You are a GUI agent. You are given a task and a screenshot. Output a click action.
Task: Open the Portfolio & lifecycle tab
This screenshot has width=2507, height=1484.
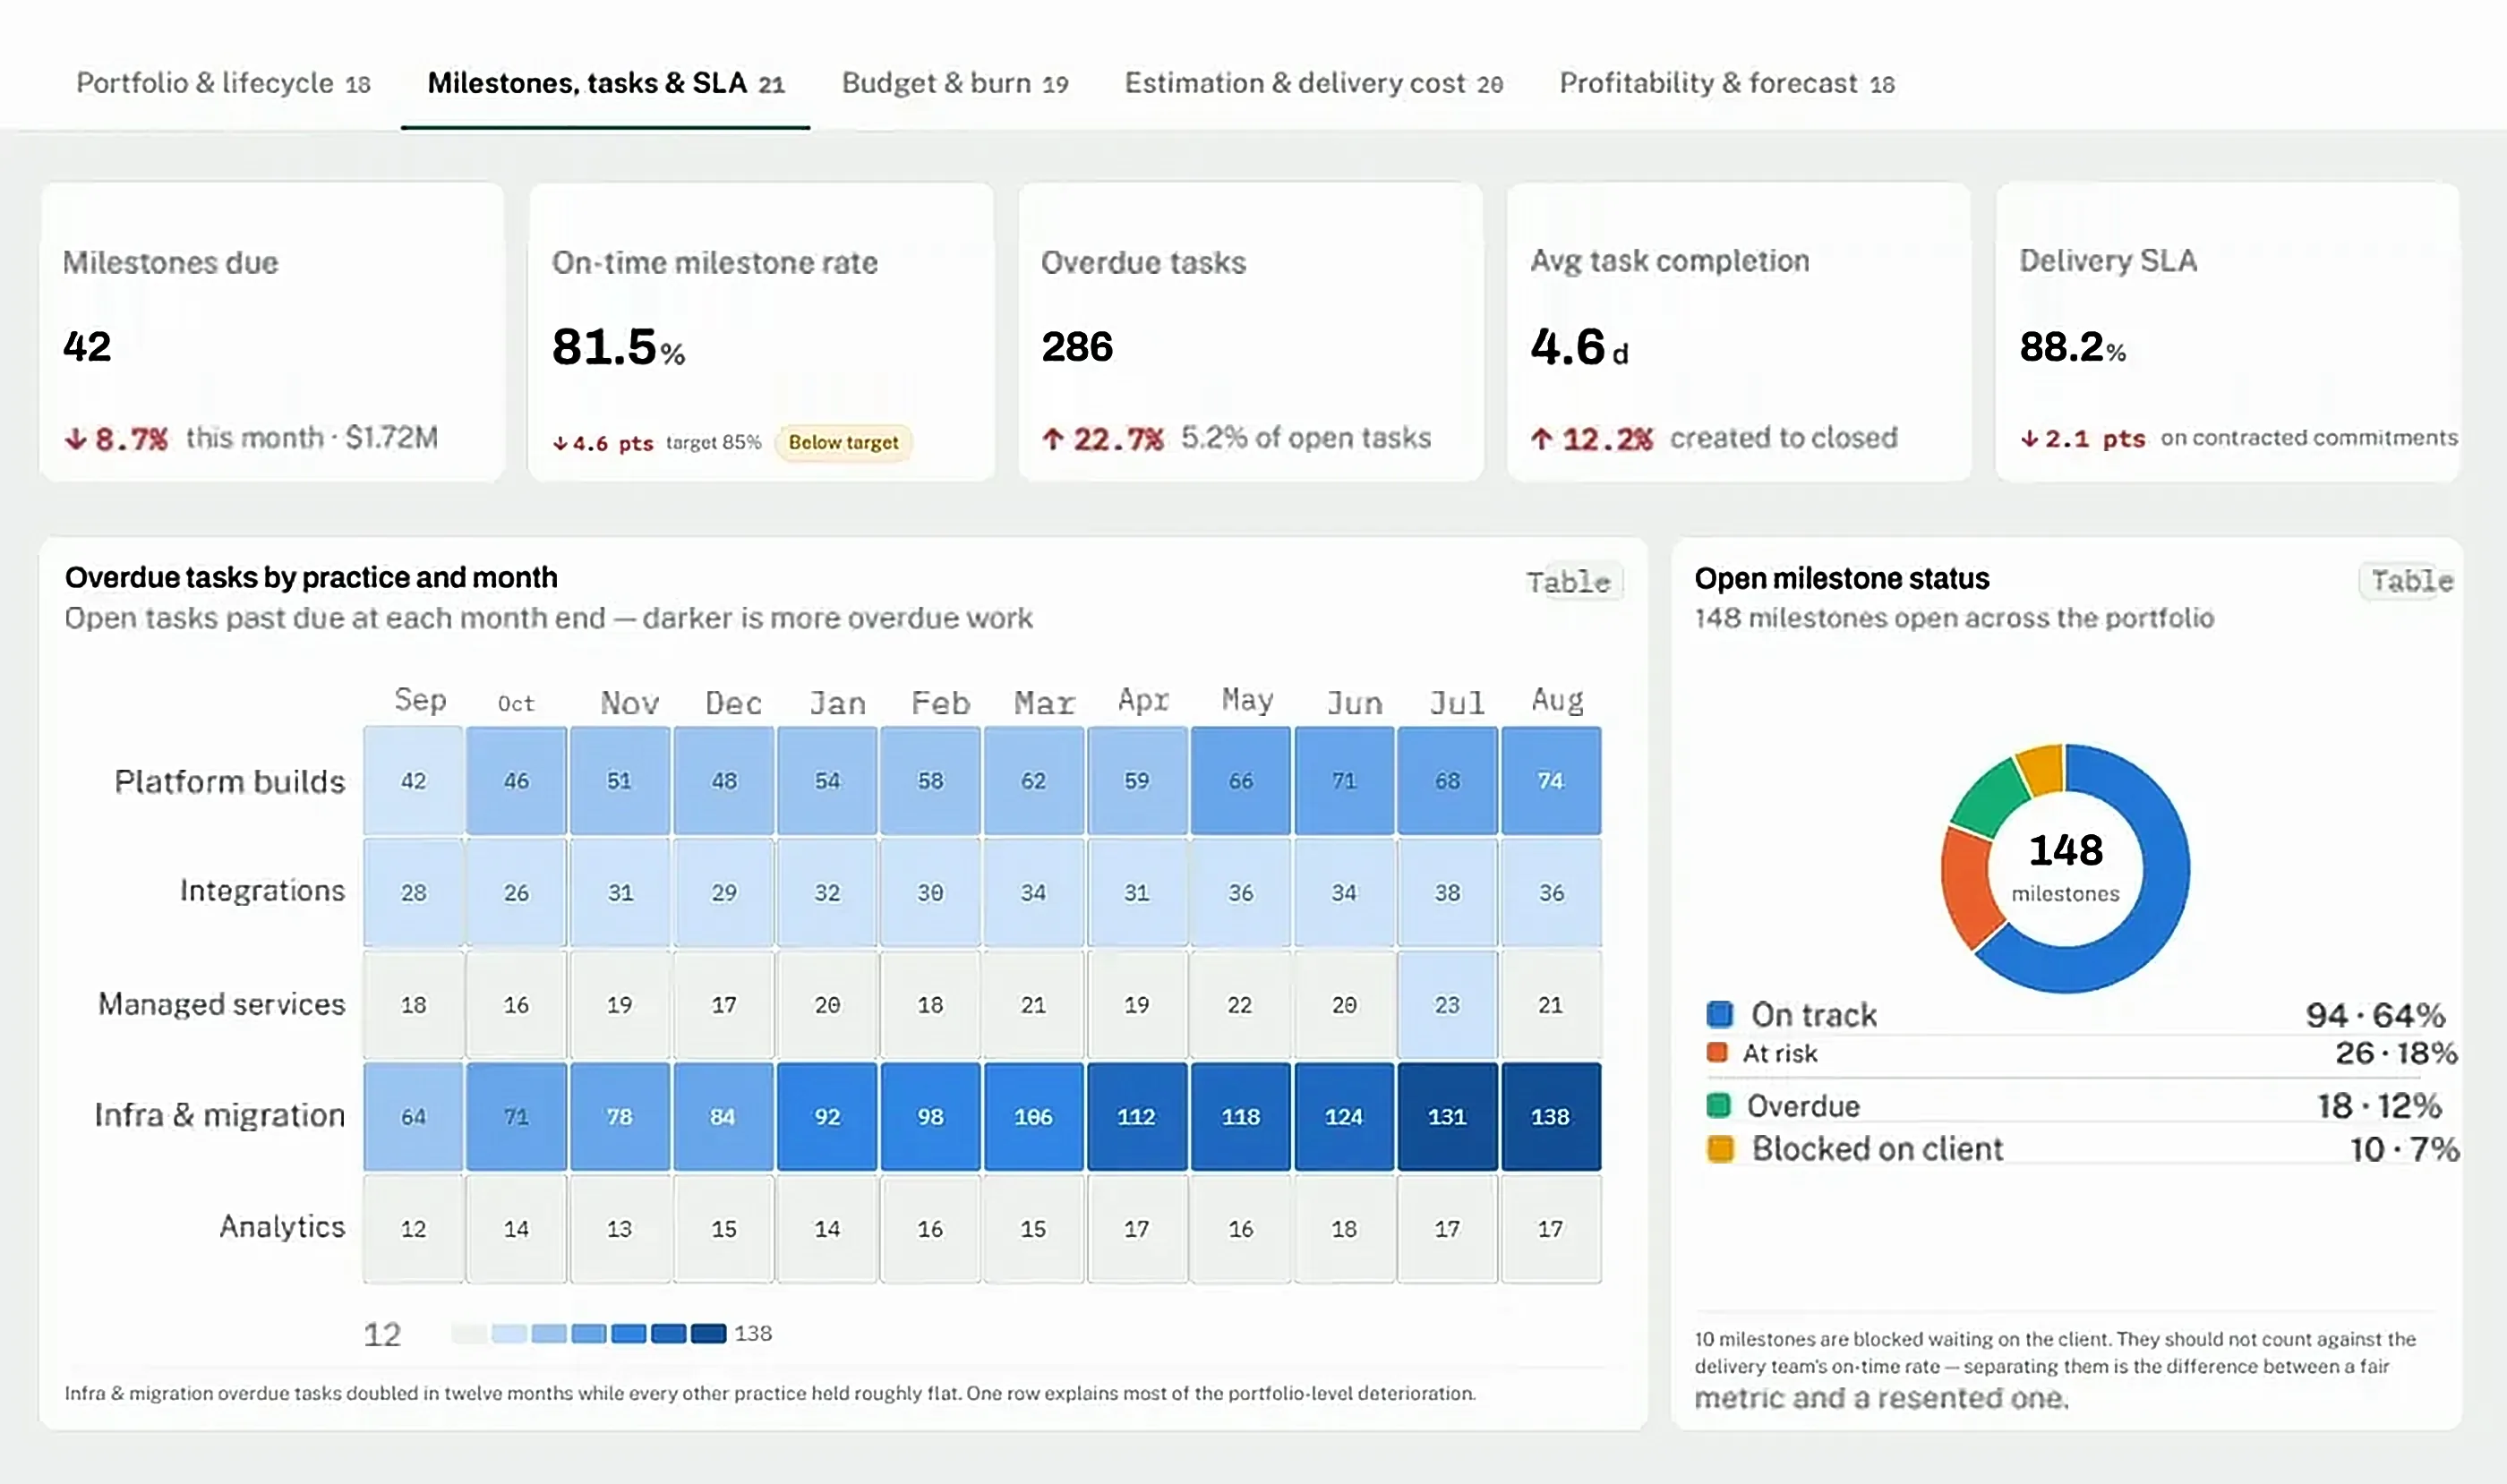tap(223, 83)
